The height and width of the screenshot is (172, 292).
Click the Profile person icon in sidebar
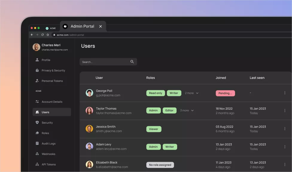click(37, 60)
